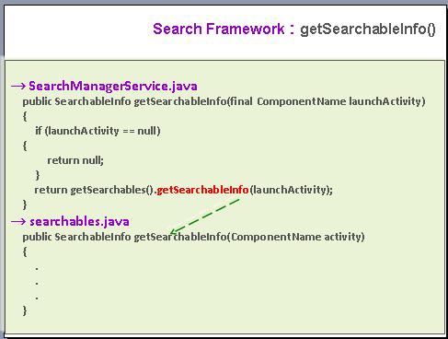448x339 pixels.
Task: Click the red 'getSearchableInfo' method call
Action: pos(202,190)
